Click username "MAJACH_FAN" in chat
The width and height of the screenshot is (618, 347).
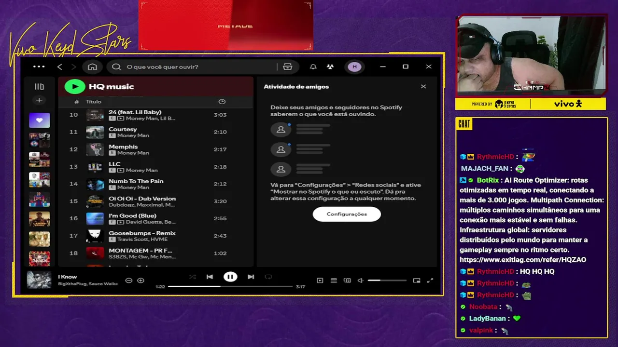485,169
